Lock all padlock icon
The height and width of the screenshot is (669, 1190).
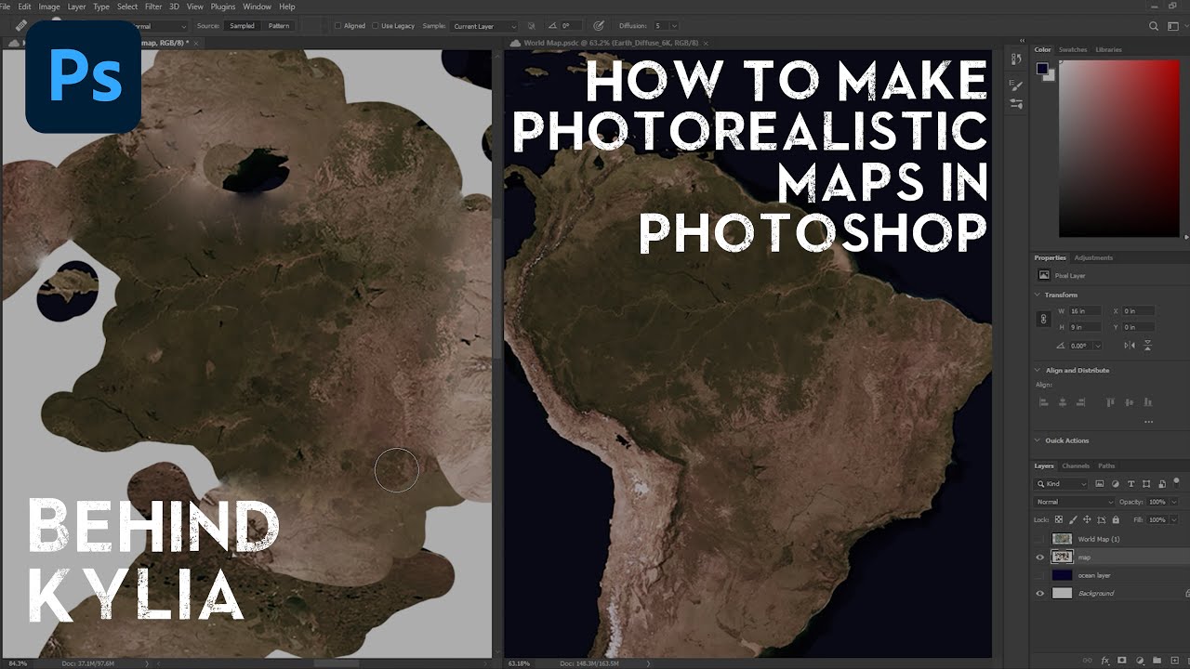[1115, 519]
